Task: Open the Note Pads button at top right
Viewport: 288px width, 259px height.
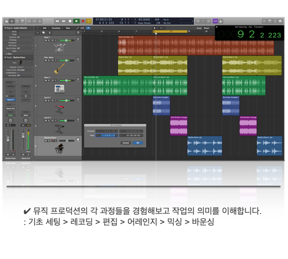Action: coord(270,21)
